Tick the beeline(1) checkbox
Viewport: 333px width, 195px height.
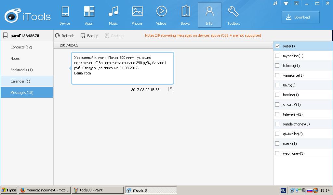point(277,95)
